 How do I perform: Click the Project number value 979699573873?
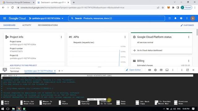pyautogui.click(x=16, y=51)
